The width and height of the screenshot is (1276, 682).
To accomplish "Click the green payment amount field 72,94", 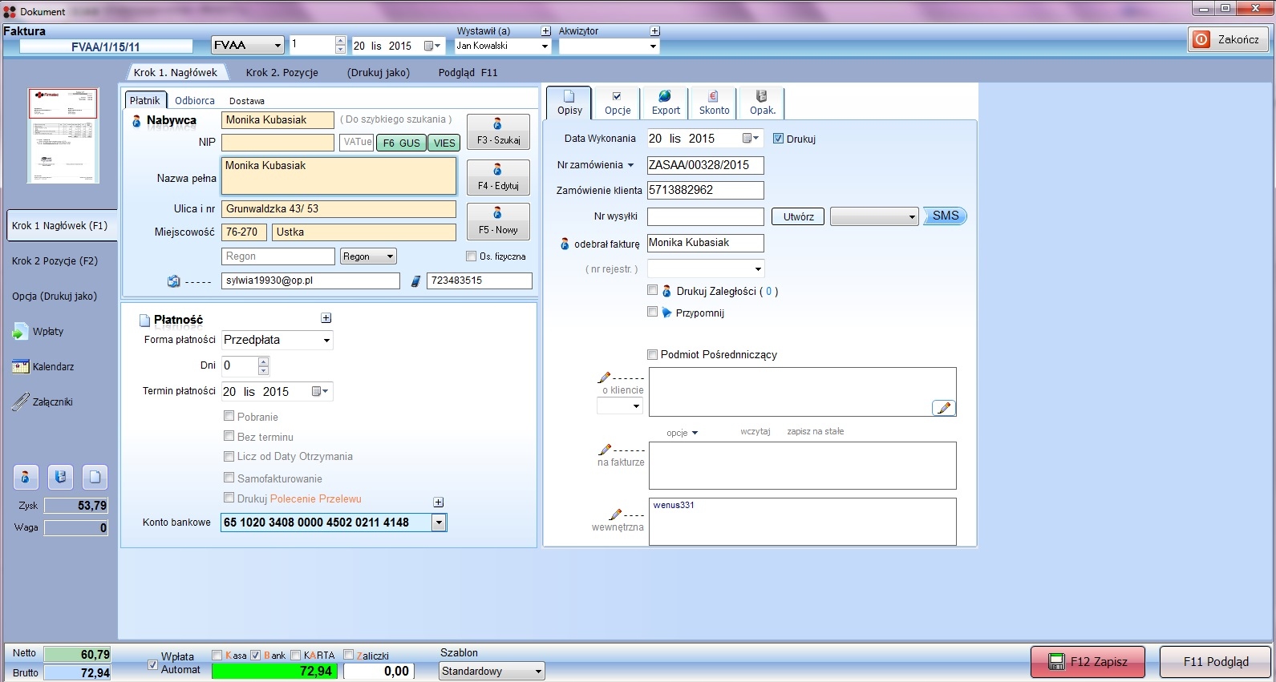I will pos(273,671).
